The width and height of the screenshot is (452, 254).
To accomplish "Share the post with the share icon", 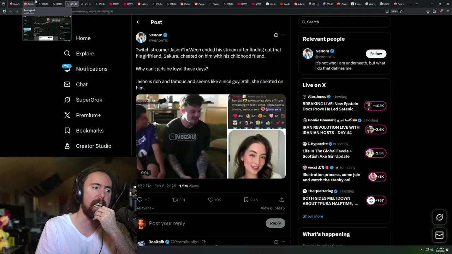I will pos(281,200).
